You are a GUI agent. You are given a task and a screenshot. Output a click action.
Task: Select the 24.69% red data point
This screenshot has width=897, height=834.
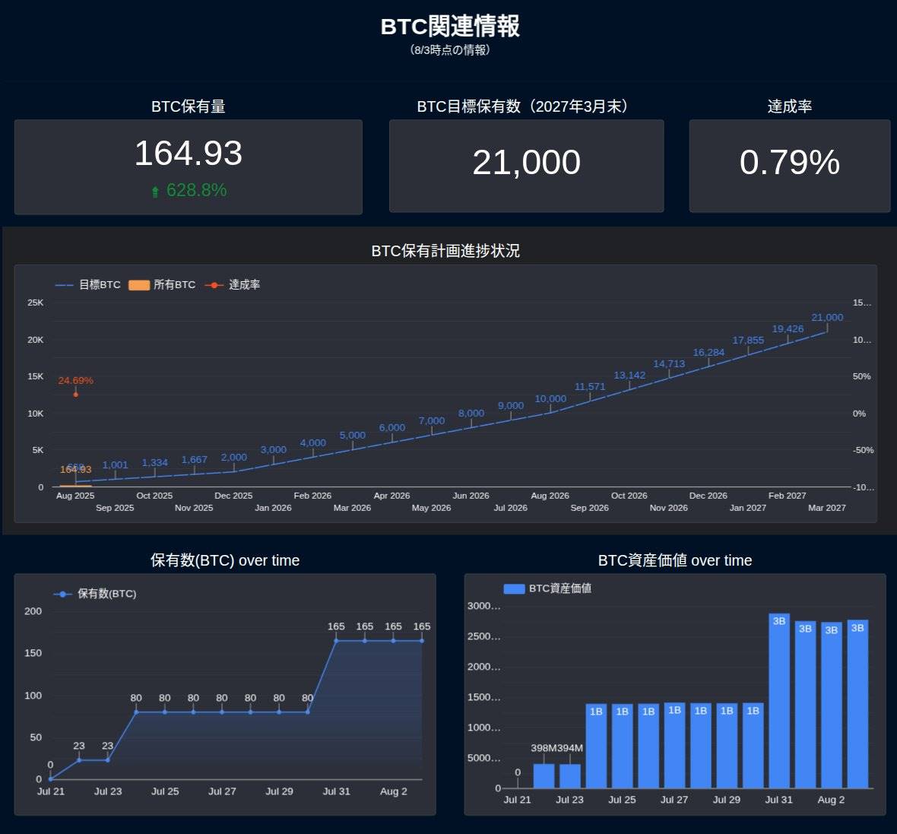[x=75, y=394]
